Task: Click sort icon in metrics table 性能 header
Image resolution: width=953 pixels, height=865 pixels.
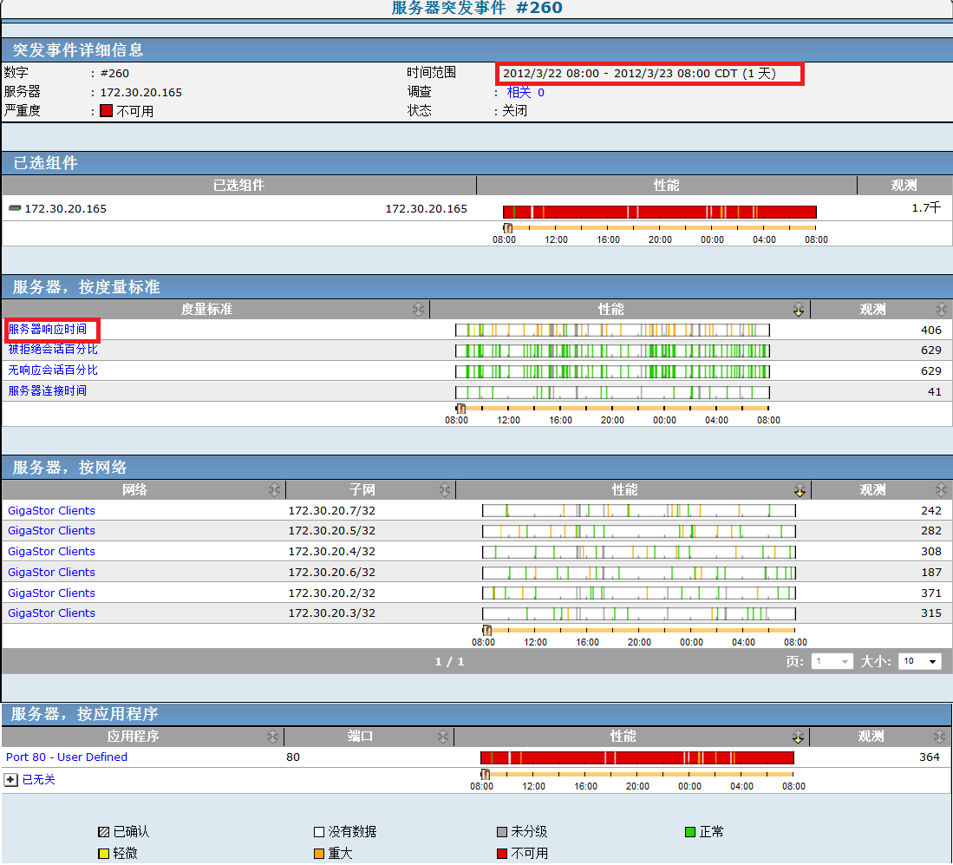Action: [x=799, y=310]
